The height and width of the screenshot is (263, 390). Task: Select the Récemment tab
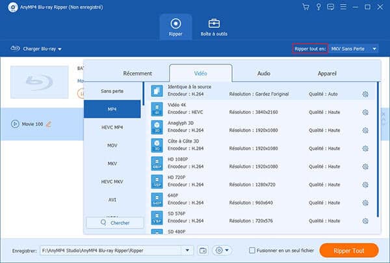coord(137,74)
